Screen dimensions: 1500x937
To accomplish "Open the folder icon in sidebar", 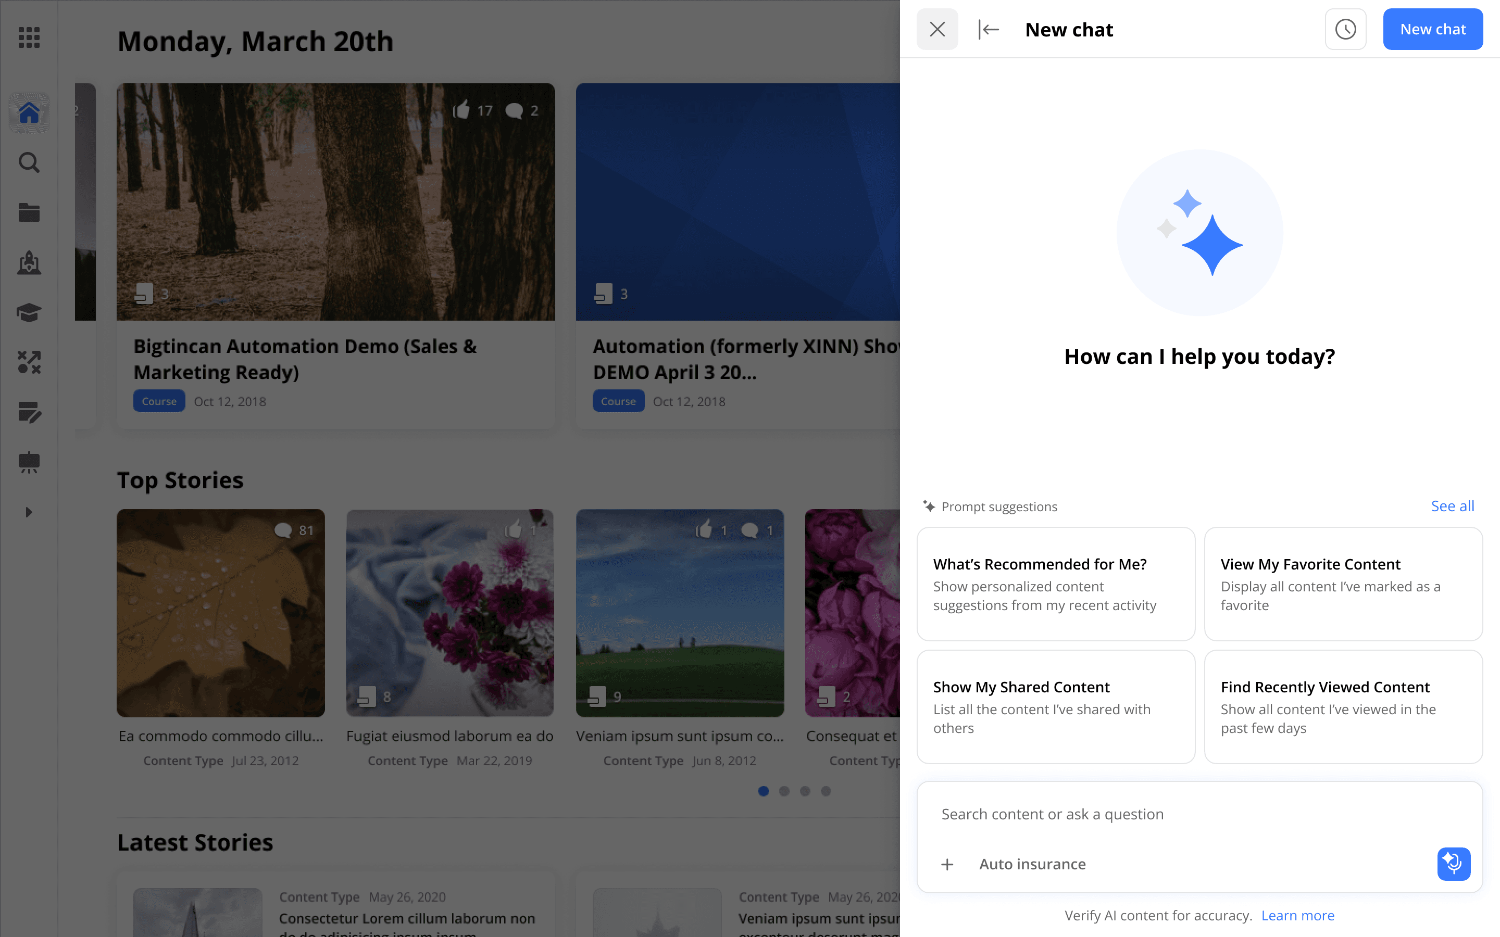I will (x=29, y=212).
